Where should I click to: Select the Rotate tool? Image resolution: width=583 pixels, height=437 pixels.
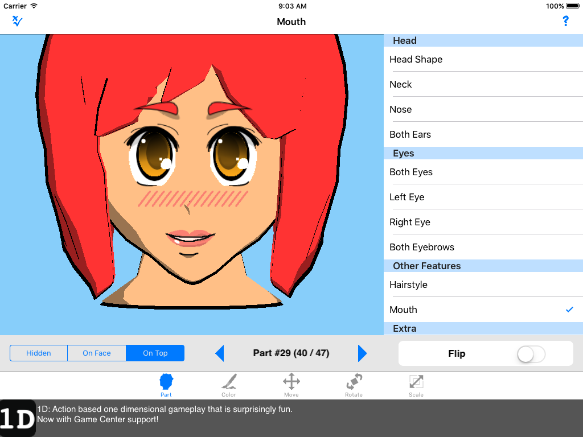pos(354,385)
